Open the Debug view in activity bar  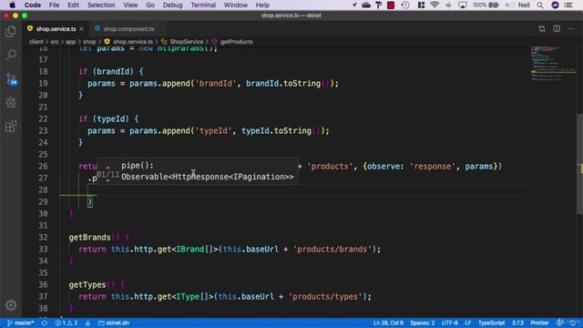tap(11, 103)
